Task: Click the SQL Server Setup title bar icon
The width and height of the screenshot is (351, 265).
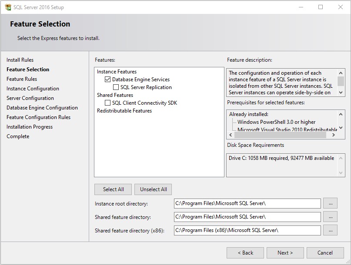Action: (8, 7)
